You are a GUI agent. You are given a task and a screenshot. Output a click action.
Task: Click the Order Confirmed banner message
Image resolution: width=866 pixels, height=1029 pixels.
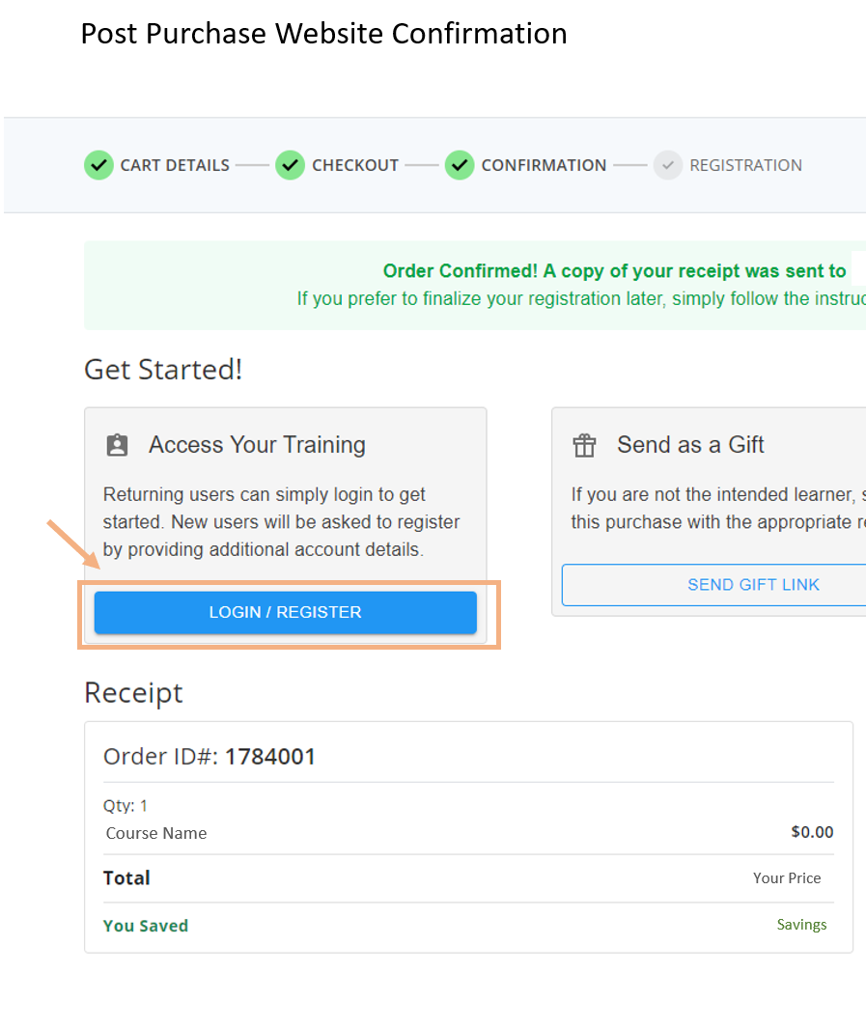(614, 271)
